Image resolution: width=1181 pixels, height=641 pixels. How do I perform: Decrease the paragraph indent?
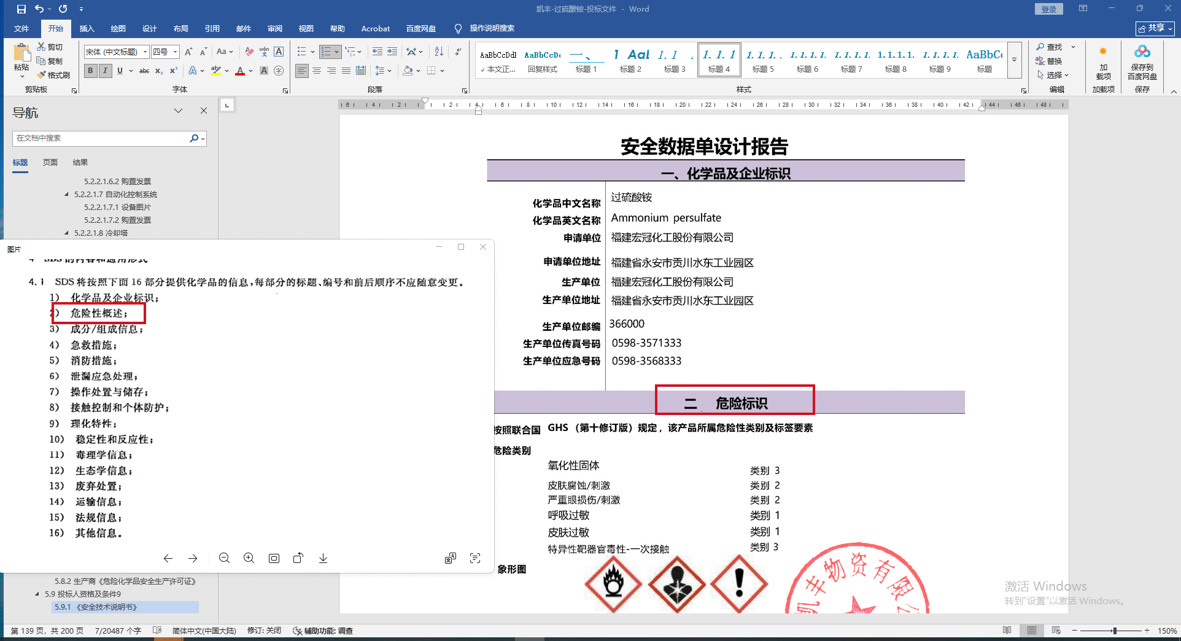[378, 52]
